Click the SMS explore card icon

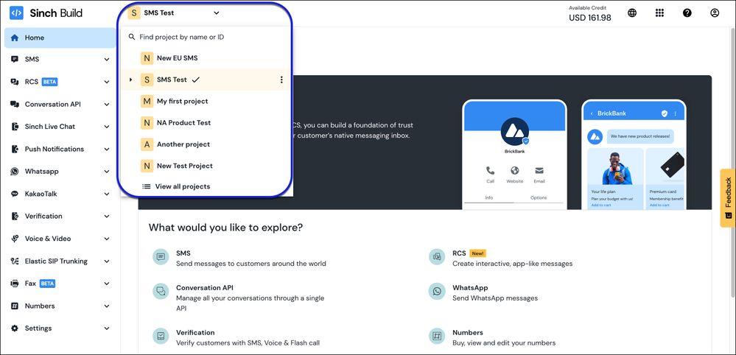[161, 257]
